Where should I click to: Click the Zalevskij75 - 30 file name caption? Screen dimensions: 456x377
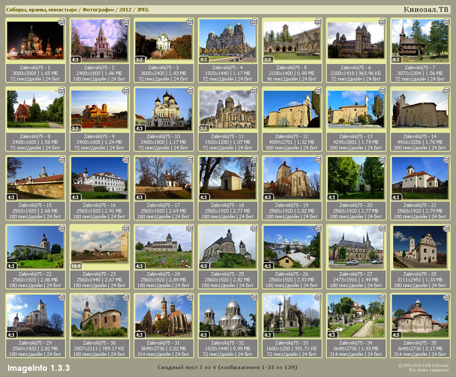click(x=99, y=343)
